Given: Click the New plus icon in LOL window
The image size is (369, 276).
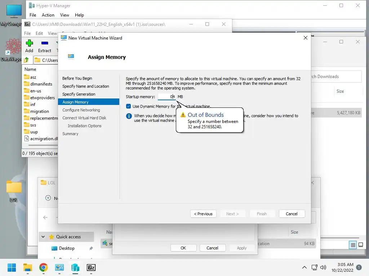Looking at the screenshot, I should [x=48, y=198].
